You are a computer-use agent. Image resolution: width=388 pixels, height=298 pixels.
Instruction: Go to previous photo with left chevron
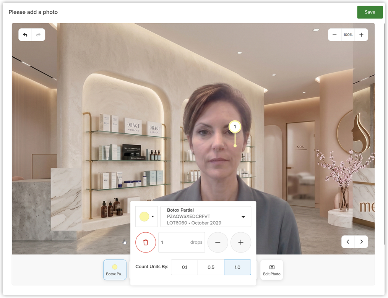coord(348,241)
